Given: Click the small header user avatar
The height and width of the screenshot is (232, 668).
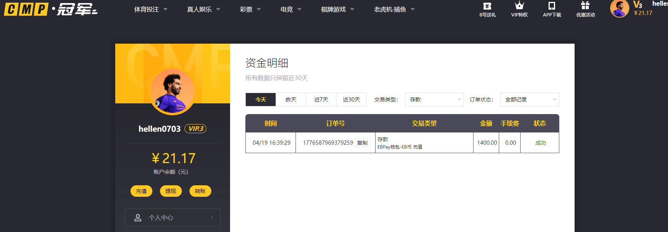Looking at the screenshot, I should click(620, 8).
